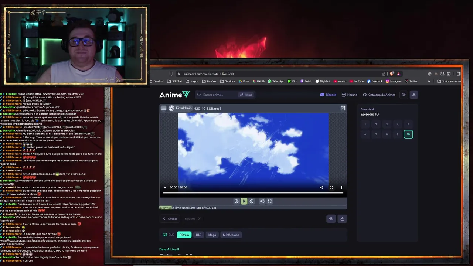Select episode 9 in the episode grid

pos(398,134)
